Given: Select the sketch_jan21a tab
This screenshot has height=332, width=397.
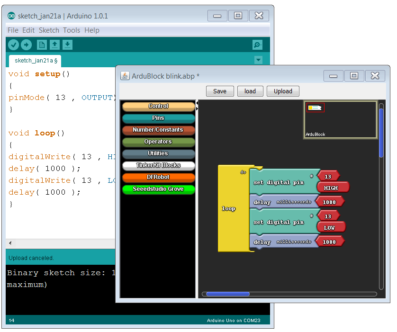Looking at the screenshot, I should [36, 61].
